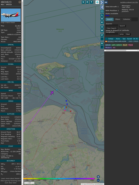
Task: Close the IBE0823 aircraft info panel
Action: point(20,2)
